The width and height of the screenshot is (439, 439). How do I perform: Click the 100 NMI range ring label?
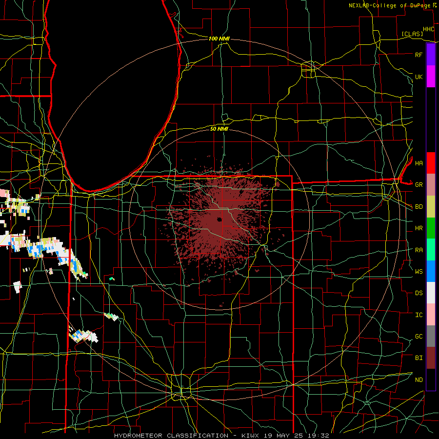[219, 39]
